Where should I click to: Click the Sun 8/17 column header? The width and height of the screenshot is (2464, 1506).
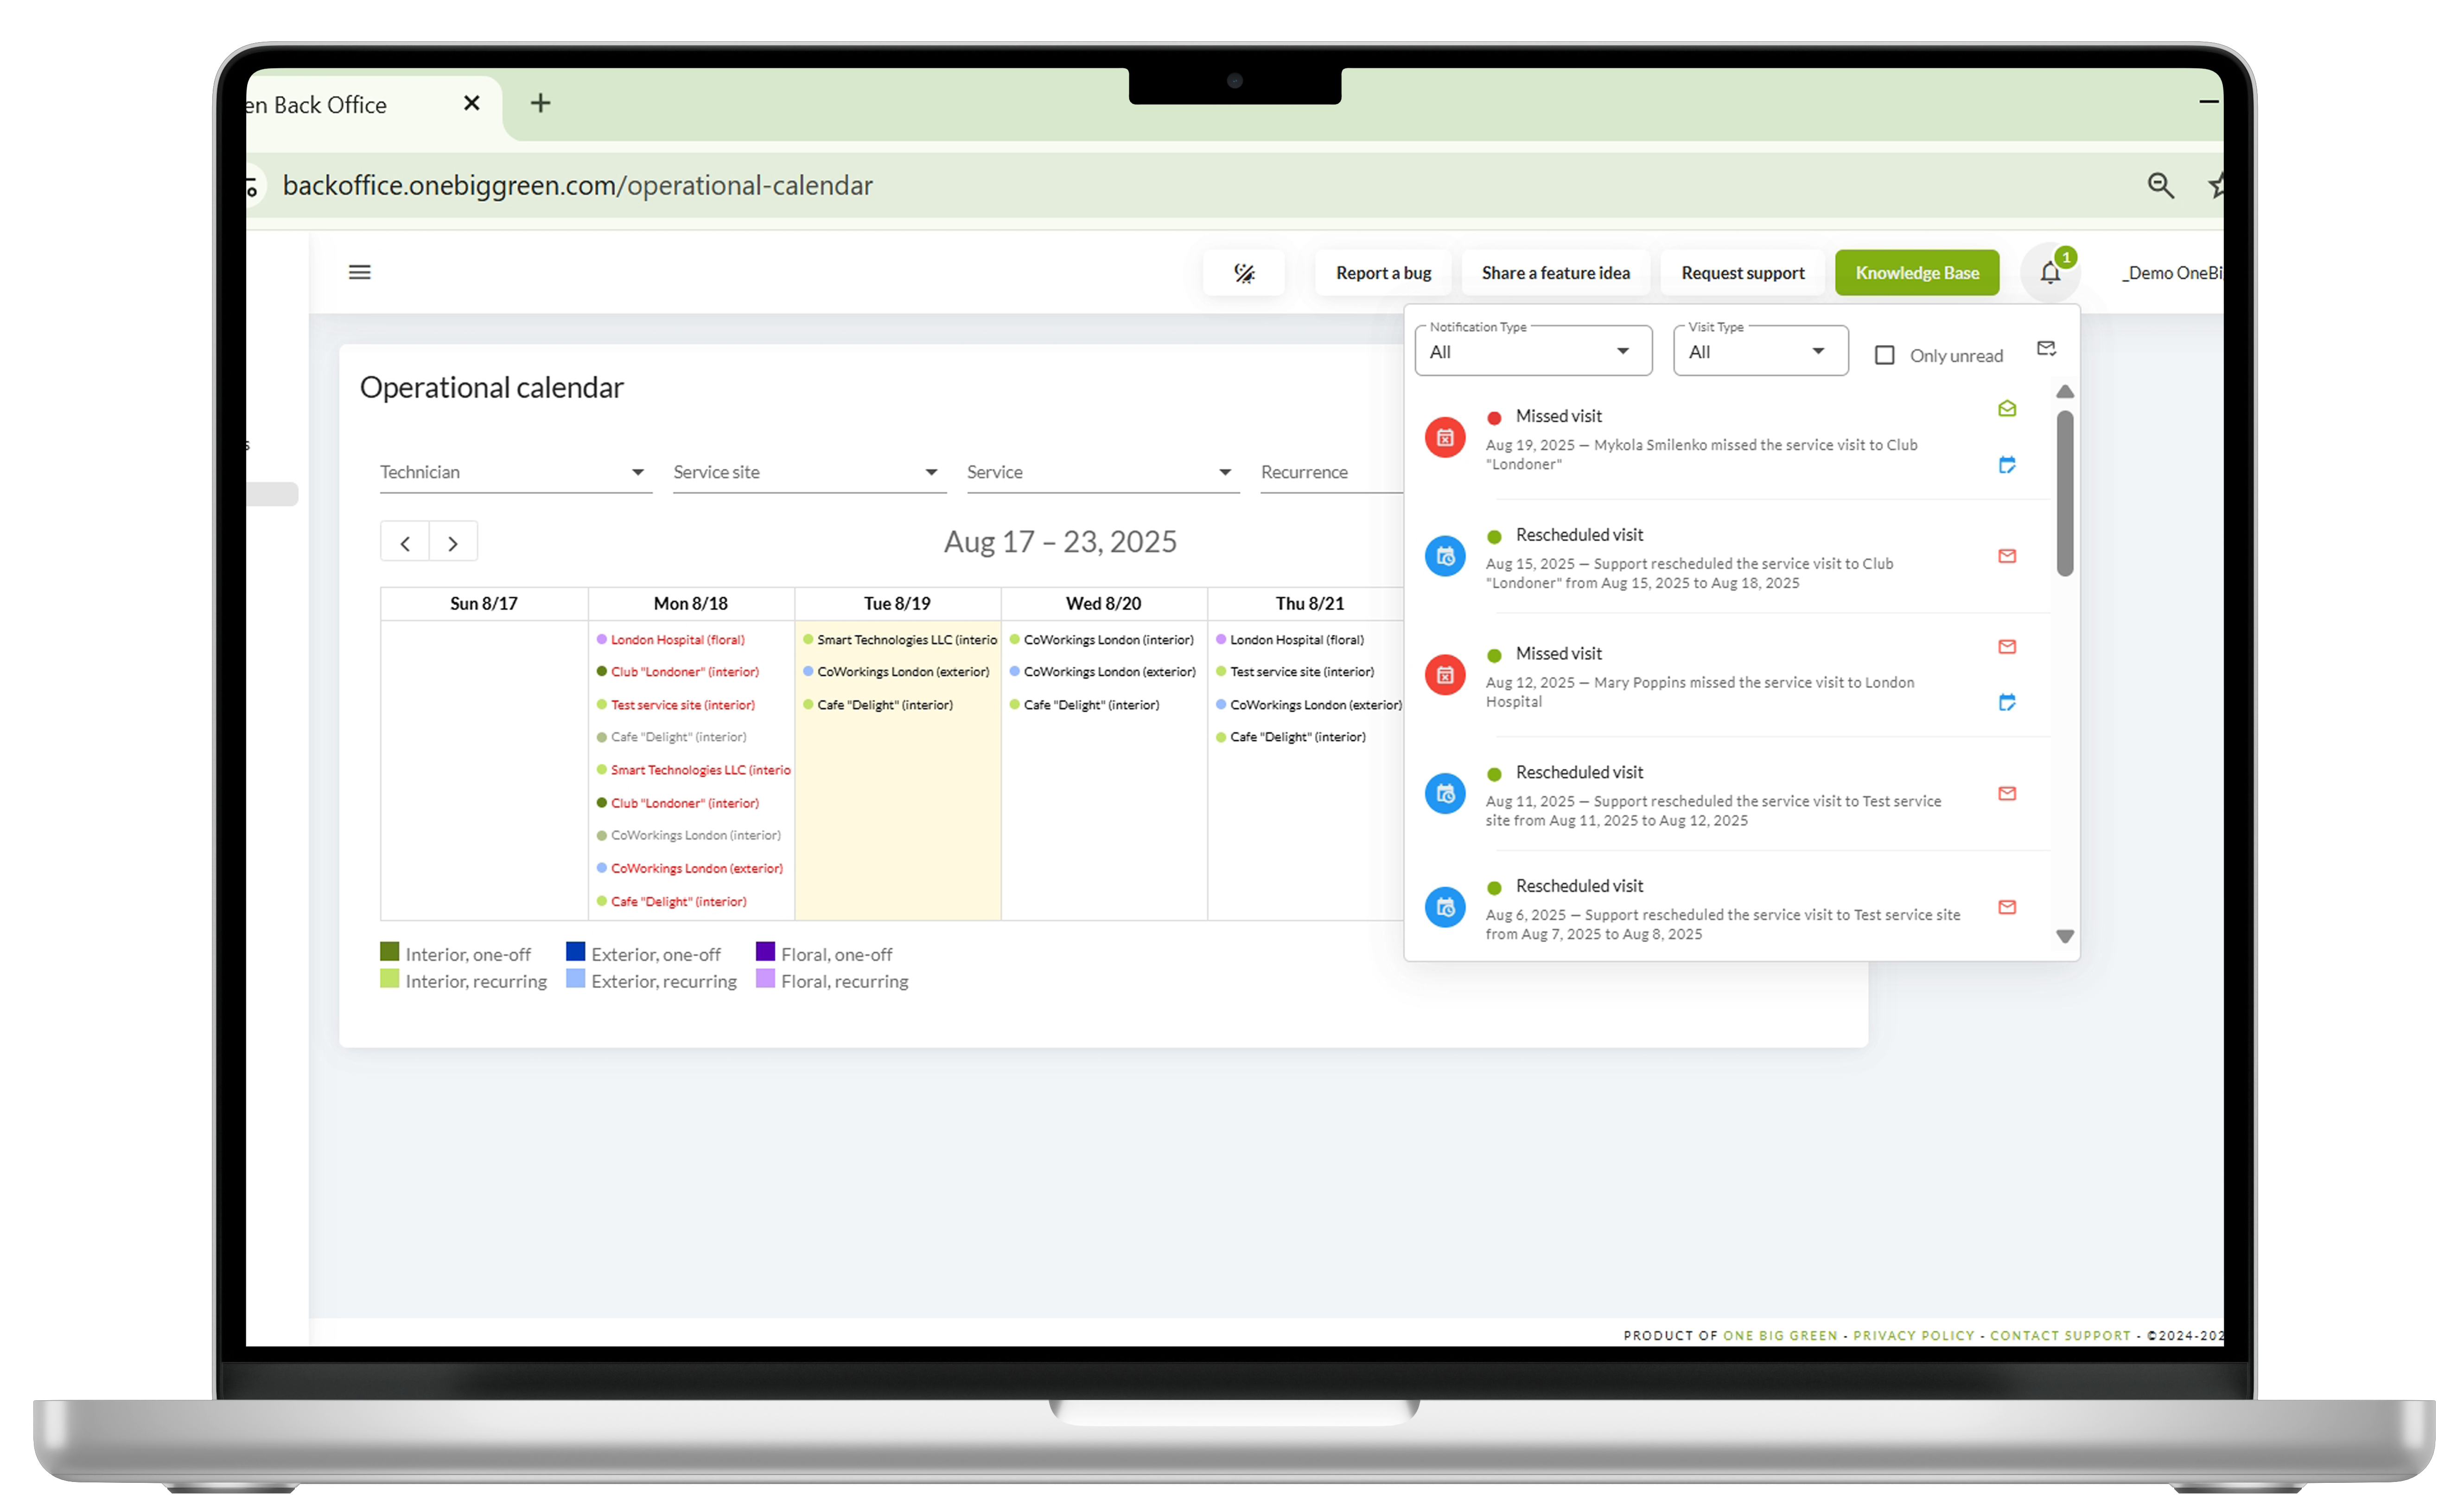[484, 604]
